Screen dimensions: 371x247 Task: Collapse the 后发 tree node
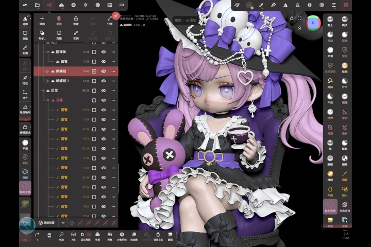coord(43,91)
